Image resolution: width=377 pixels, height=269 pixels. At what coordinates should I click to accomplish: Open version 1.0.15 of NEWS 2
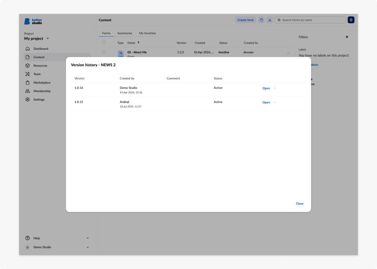point(266,102)
